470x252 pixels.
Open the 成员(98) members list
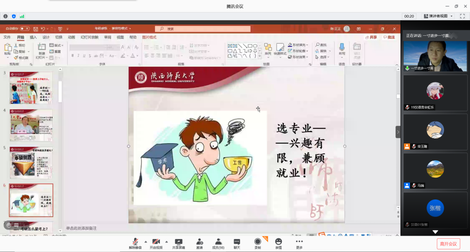coord(218,243)
